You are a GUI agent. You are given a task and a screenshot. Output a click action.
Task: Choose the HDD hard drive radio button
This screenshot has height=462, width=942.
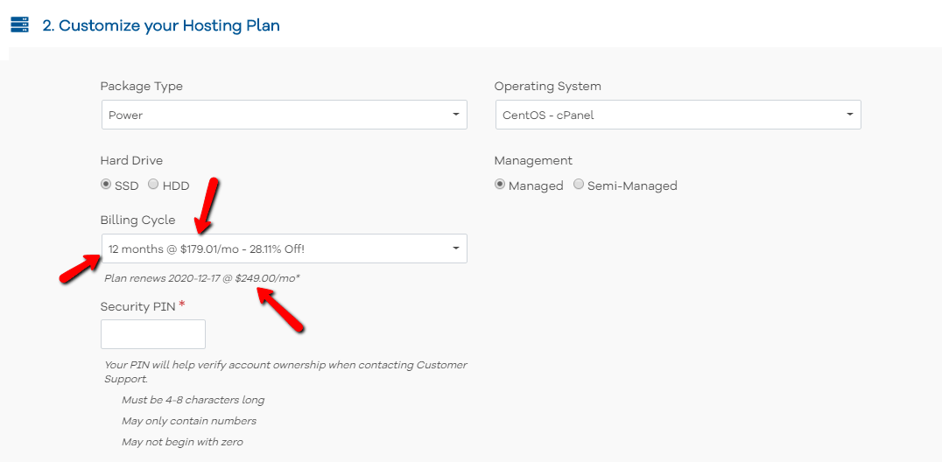pos(153,185)
